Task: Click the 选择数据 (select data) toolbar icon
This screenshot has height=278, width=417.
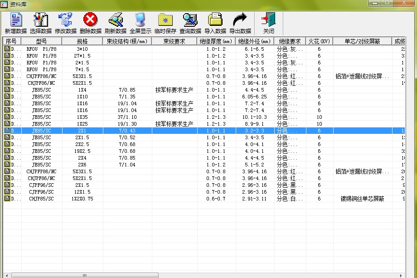Action: point(41,20)
